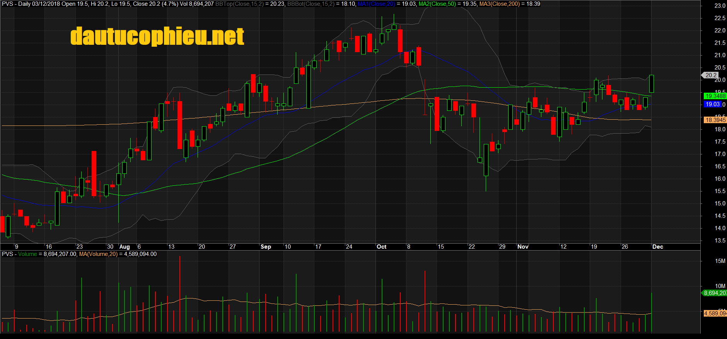Click the Vol 8,694,207 value in header
The width and height of the screenshot is (727, 339).
(196, 4)
